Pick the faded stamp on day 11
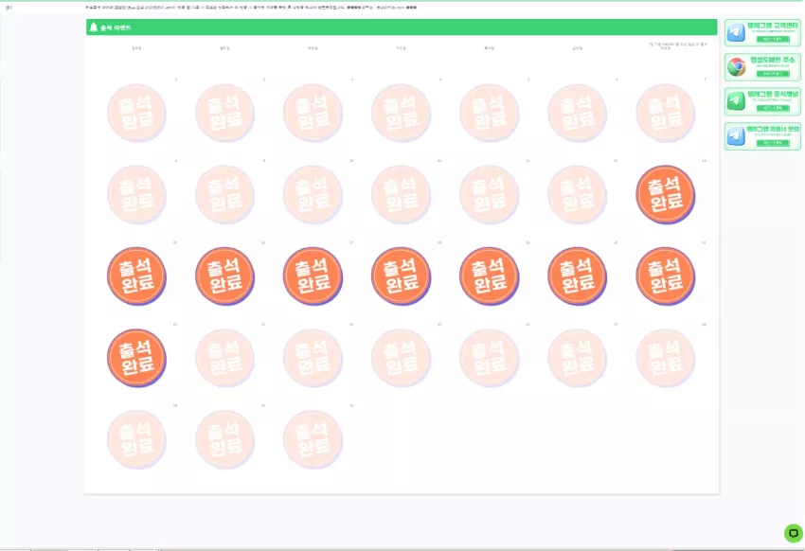The width and height of the screenshot is (805, 551). click(401, 194)
